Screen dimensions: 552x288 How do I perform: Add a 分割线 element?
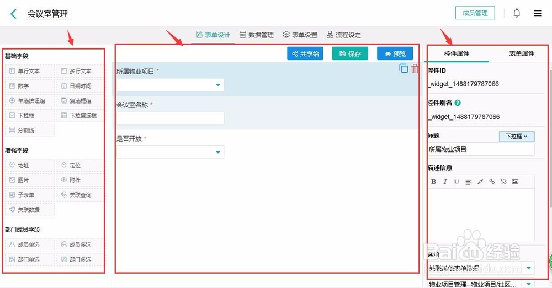(x=30, y=130)
